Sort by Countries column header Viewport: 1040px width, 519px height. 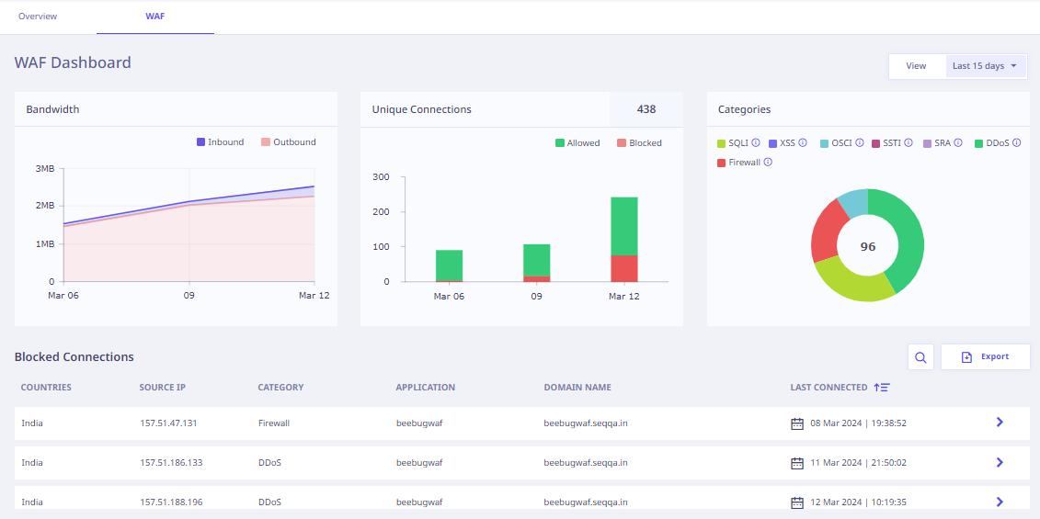46,387
